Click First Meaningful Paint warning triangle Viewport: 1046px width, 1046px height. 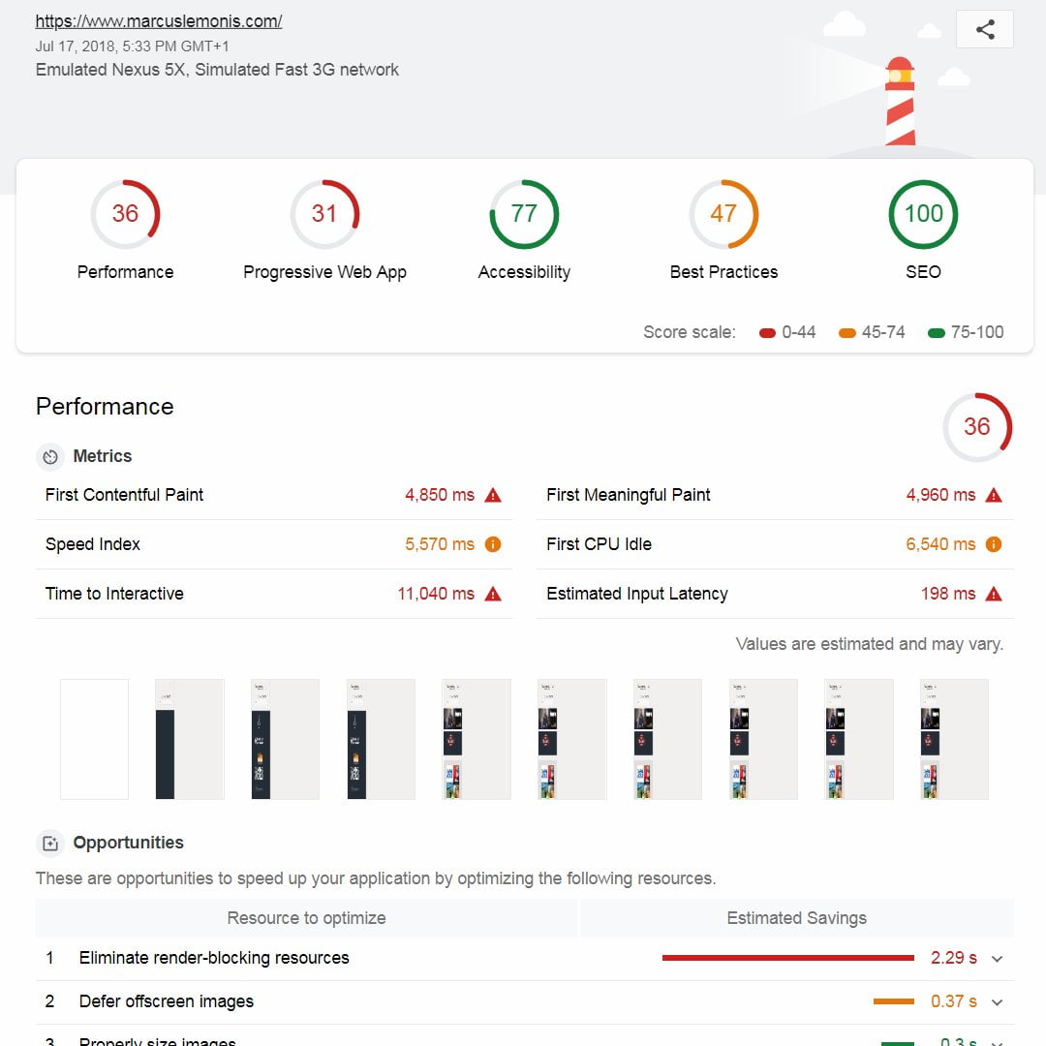click(x=994, y=495)
